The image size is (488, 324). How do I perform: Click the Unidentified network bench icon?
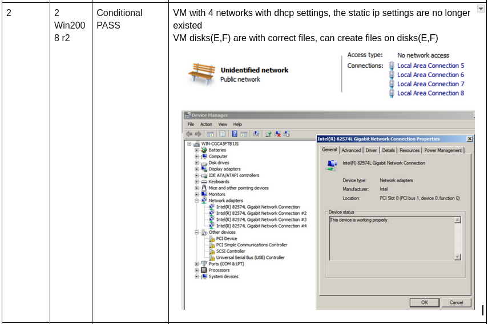(200, 74)
